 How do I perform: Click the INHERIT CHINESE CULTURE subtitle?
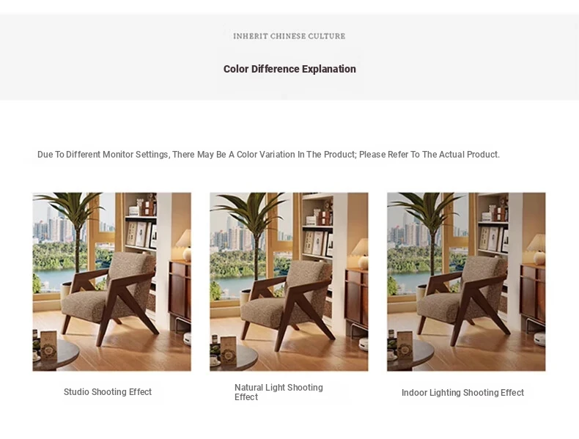(x=289, y=36)
